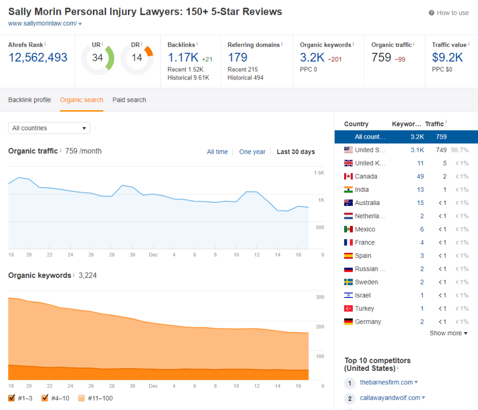Click the How to use help icon
478x410 pixels.
pos(431,13)
